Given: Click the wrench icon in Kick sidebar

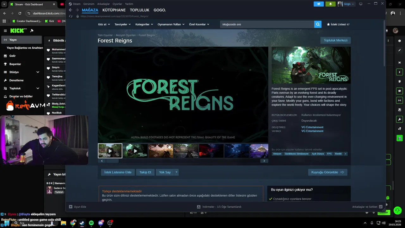Looking at the screenshot, I should [x=400, y=119].
